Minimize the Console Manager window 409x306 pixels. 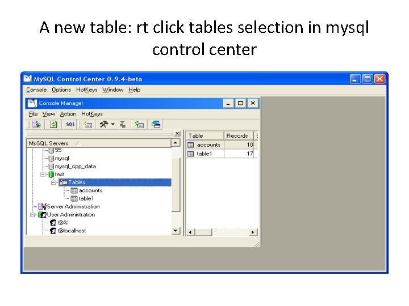click(228, 103)
